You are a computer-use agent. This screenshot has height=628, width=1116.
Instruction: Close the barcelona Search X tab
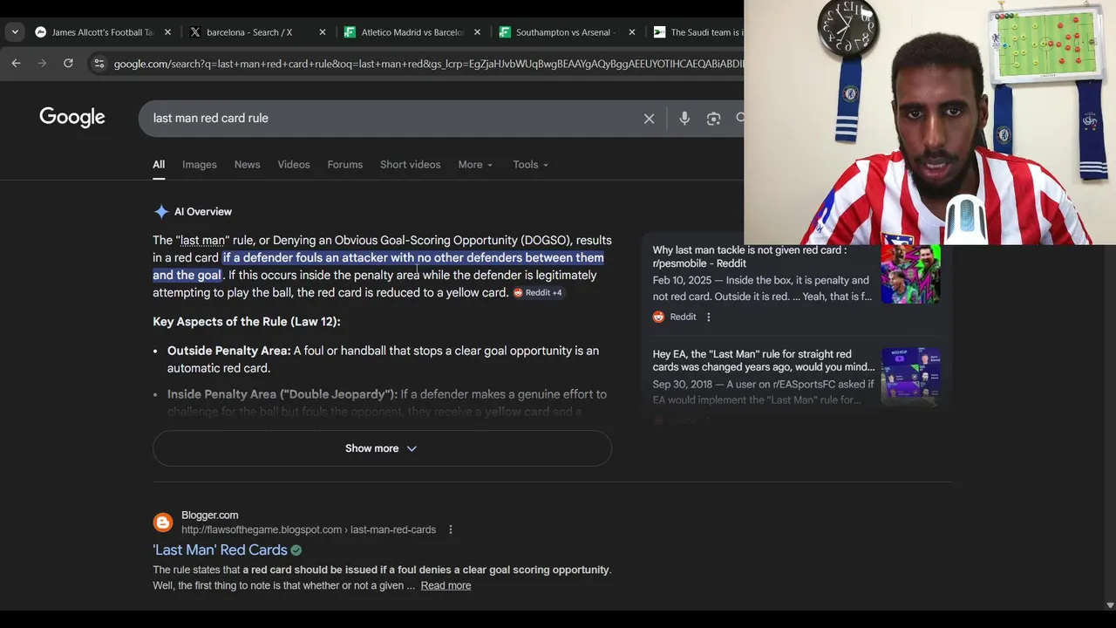point(322,32)
